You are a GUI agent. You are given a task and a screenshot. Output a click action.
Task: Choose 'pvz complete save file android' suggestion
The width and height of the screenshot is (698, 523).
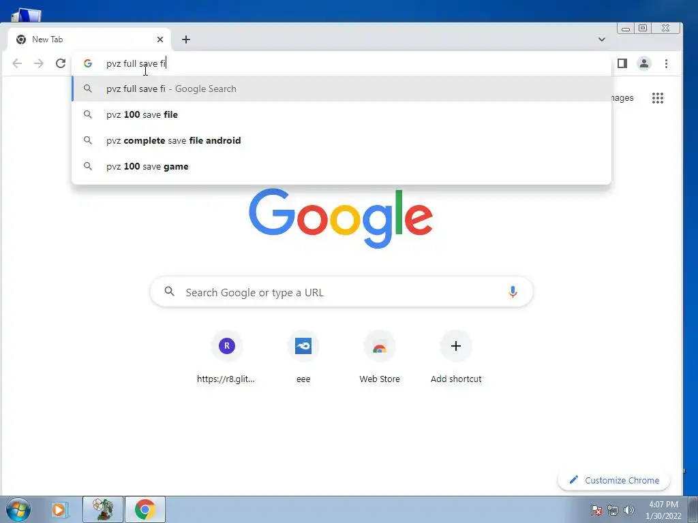click(x=342, y=140)
